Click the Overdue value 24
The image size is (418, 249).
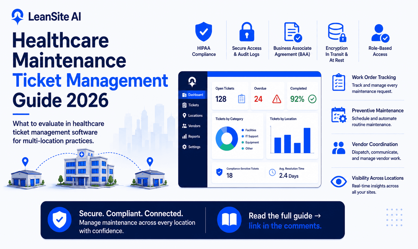[258, 99]
